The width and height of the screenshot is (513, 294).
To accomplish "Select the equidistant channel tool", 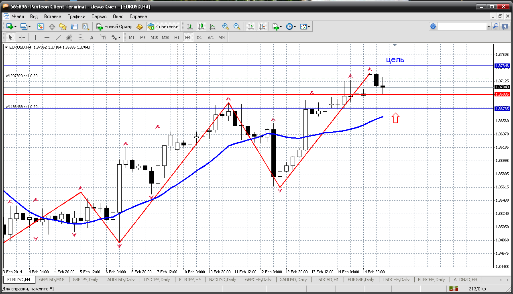I will pyautogui.click(x=69, y=37).
